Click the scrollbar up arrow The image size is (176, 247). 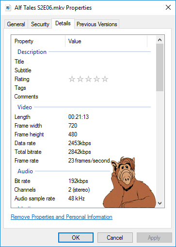tap(160, 40)
